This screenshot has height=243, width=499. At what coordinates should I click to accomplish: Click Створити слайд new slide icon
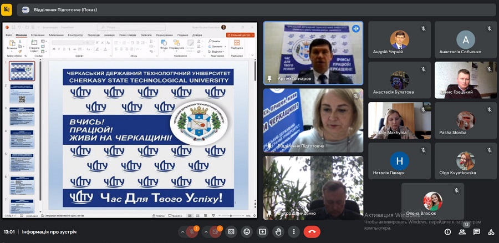tap(34, 43)
